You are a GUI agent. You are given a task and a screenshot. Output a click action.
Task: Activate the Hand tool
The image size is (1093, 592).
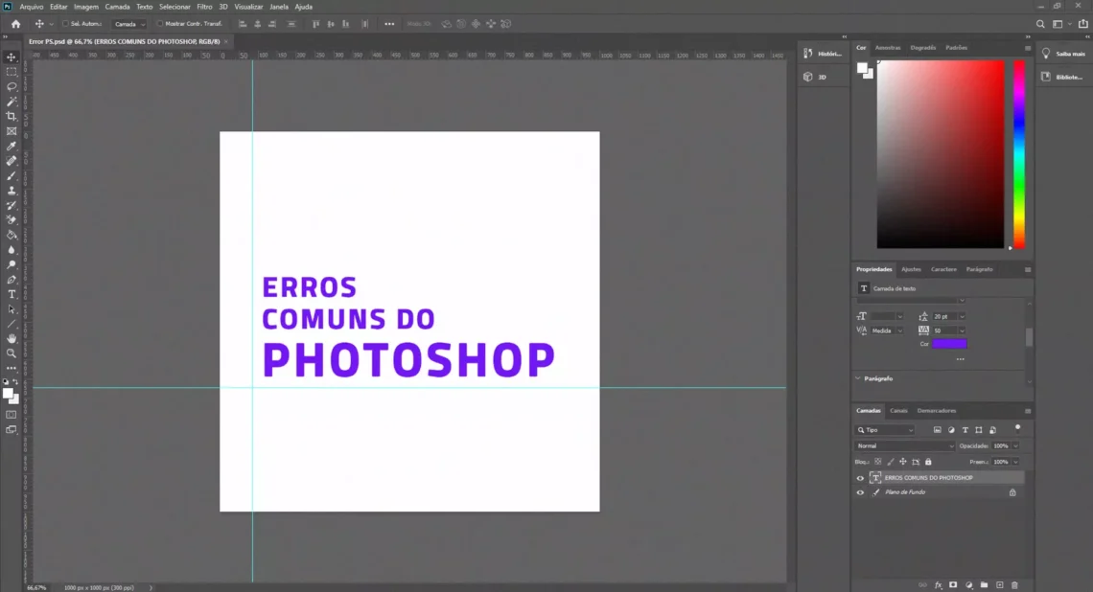12,338
